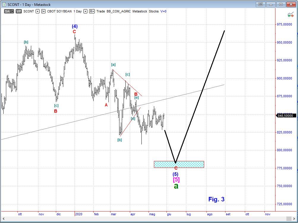Image resolution: width=298 pixels, height=223 pixels.
Task: Click the cyan hatched target zone rectangle
Action: pos(190,164)
